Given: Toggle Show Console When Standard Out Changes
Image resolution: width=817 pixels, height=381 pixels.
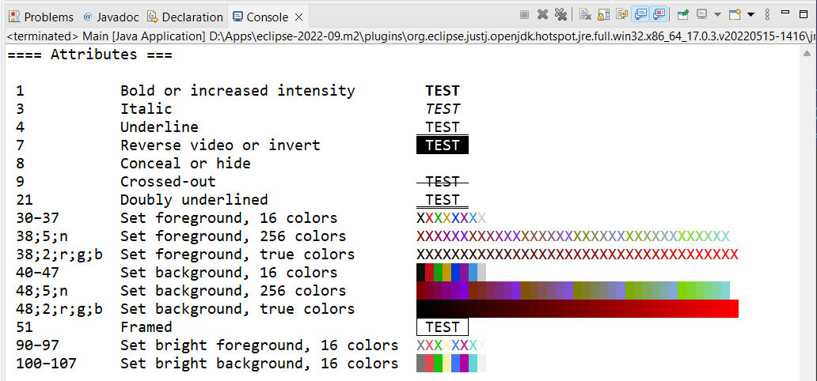Looking at the screenshot, I should pyautogui.click(x=640, y=14).
